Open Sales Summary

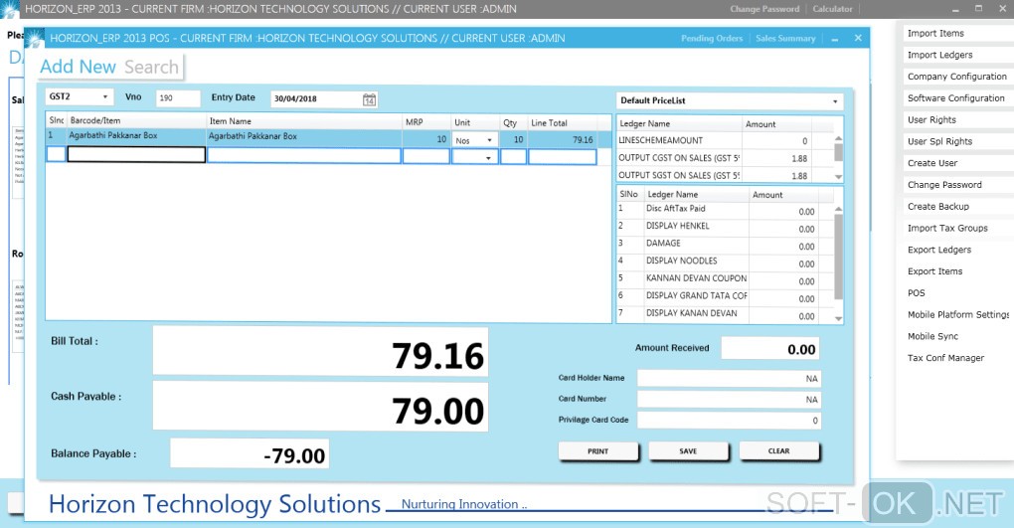click(x=785, y=38)
